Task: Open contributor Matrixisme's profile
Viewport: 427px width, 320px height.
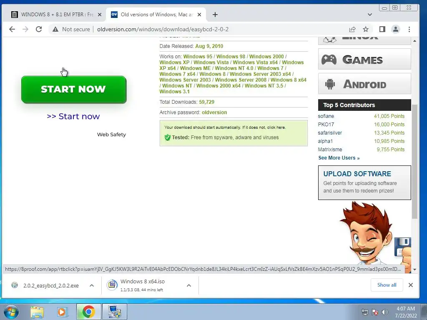Action: (x=330, y=150)
